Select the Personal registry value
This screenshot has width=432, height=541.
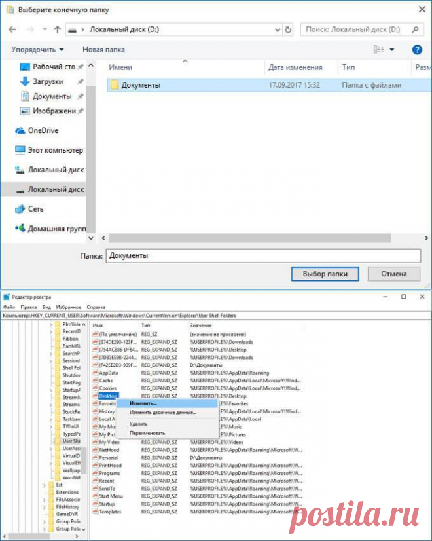(x=108, y=458)
